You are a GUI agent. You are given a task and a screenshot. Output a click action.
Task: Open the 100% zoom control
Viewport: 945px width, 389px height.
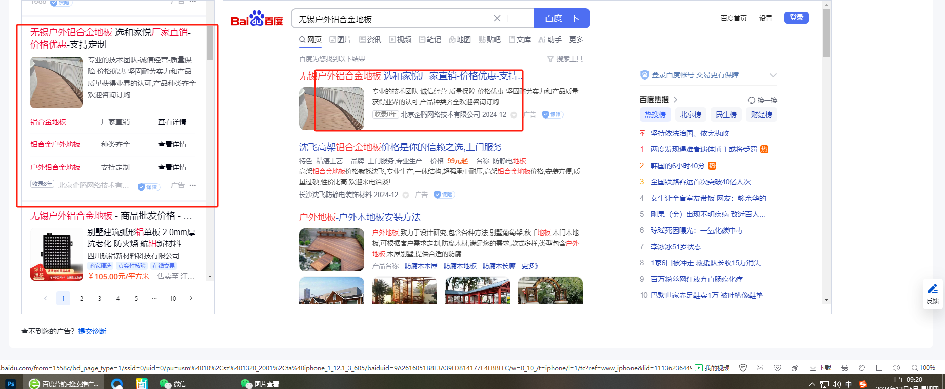coord(923,368)
